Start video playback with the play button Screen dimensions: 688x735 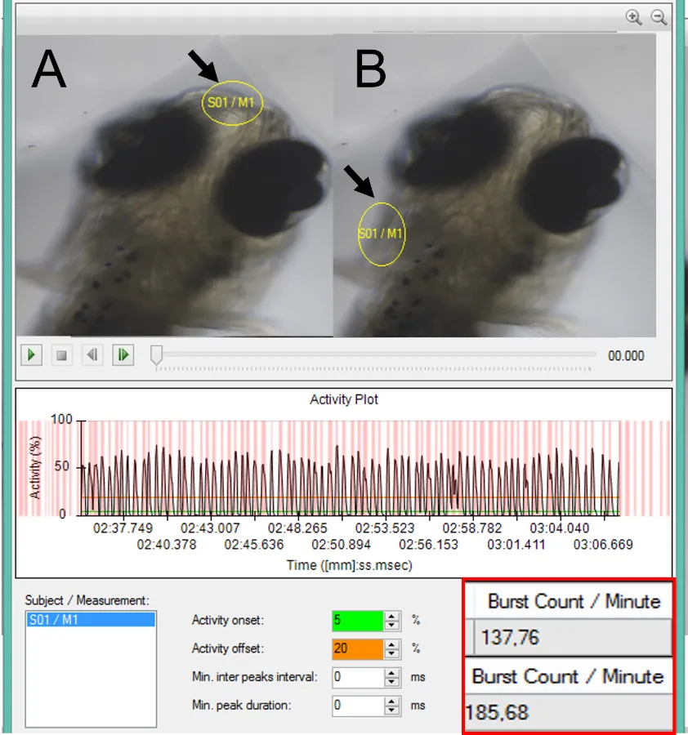(x=31, y=355)
